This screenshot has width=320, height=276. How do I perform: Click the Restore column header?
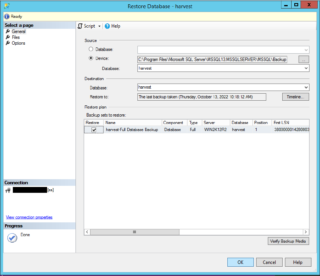(94, 122)
